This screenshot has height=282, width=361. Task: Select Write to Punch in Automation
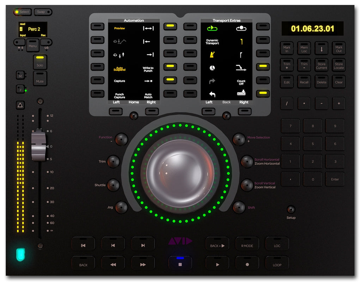click(148, 69)
